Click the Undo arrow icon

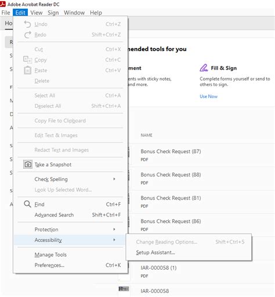[27, 24]
